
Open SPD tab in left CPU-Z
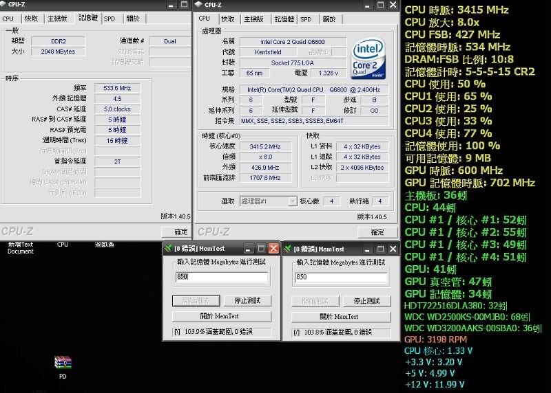click(x=110, y=19)
